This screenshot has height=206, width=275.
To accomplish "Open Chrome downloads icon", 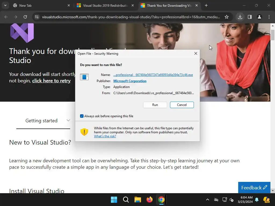I will (240, 17).
